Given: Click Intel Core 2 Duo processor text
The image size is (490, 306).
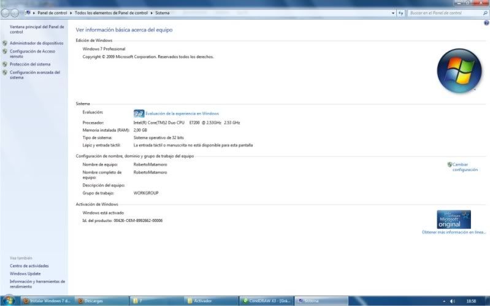Looking at the screenshot, I should pyautogui.click(x=186, y=123).
